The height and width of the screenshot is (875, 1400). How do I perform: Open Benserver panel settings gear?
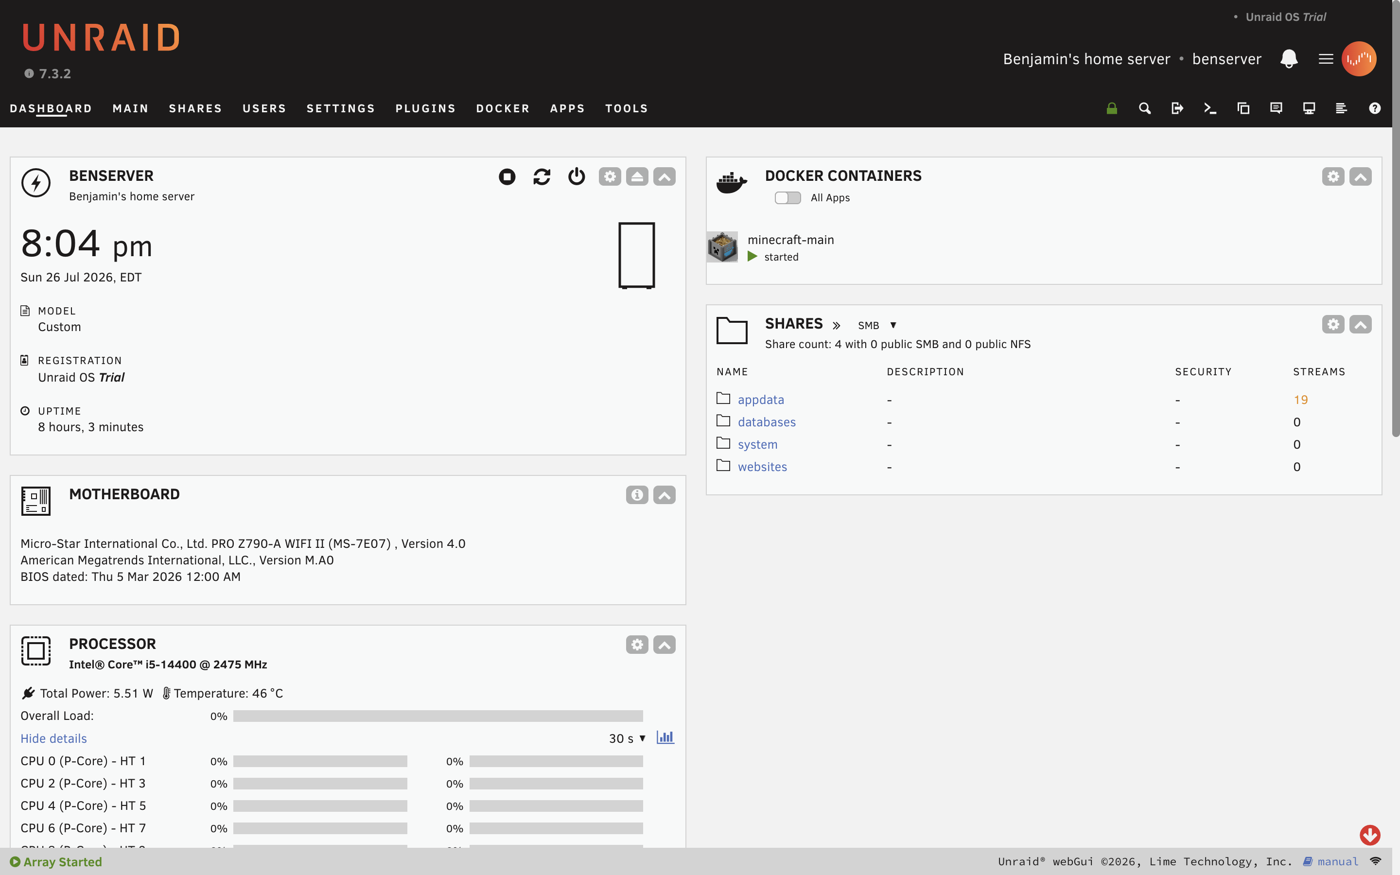click(610, 176)
